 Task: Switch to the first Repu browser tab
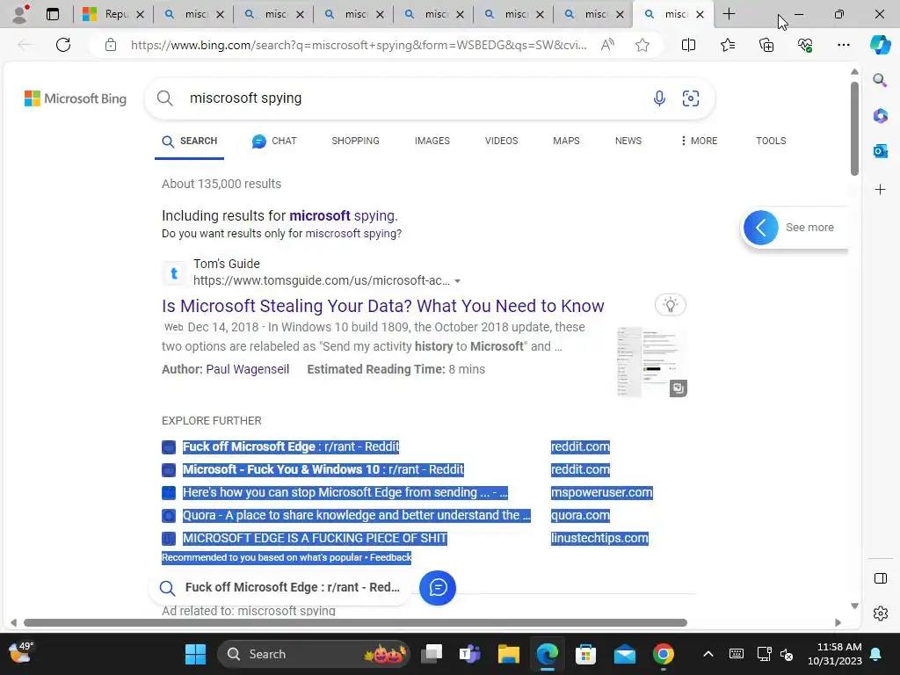pyautogui.click(x=113, y=14)
